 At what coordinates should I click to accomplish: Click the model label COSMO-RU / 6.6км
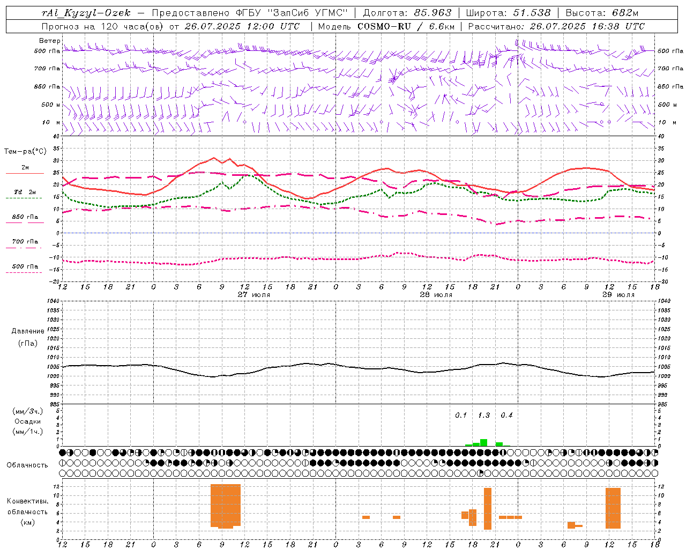(x=406, y=26)
